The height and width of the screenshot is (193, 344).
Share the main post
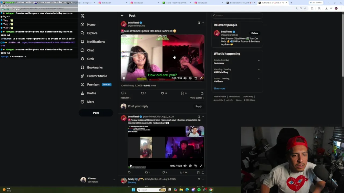coord(202,93)
